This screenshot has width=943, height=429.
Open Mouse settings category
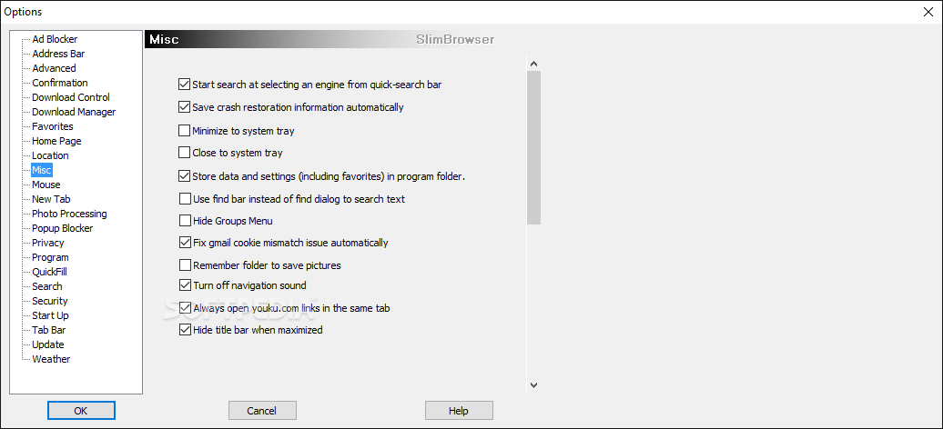pyautogui.click(x=46, y=185)
